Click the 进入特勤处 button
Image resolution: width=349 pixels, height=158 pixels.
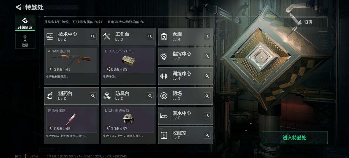tap(294, 138)
